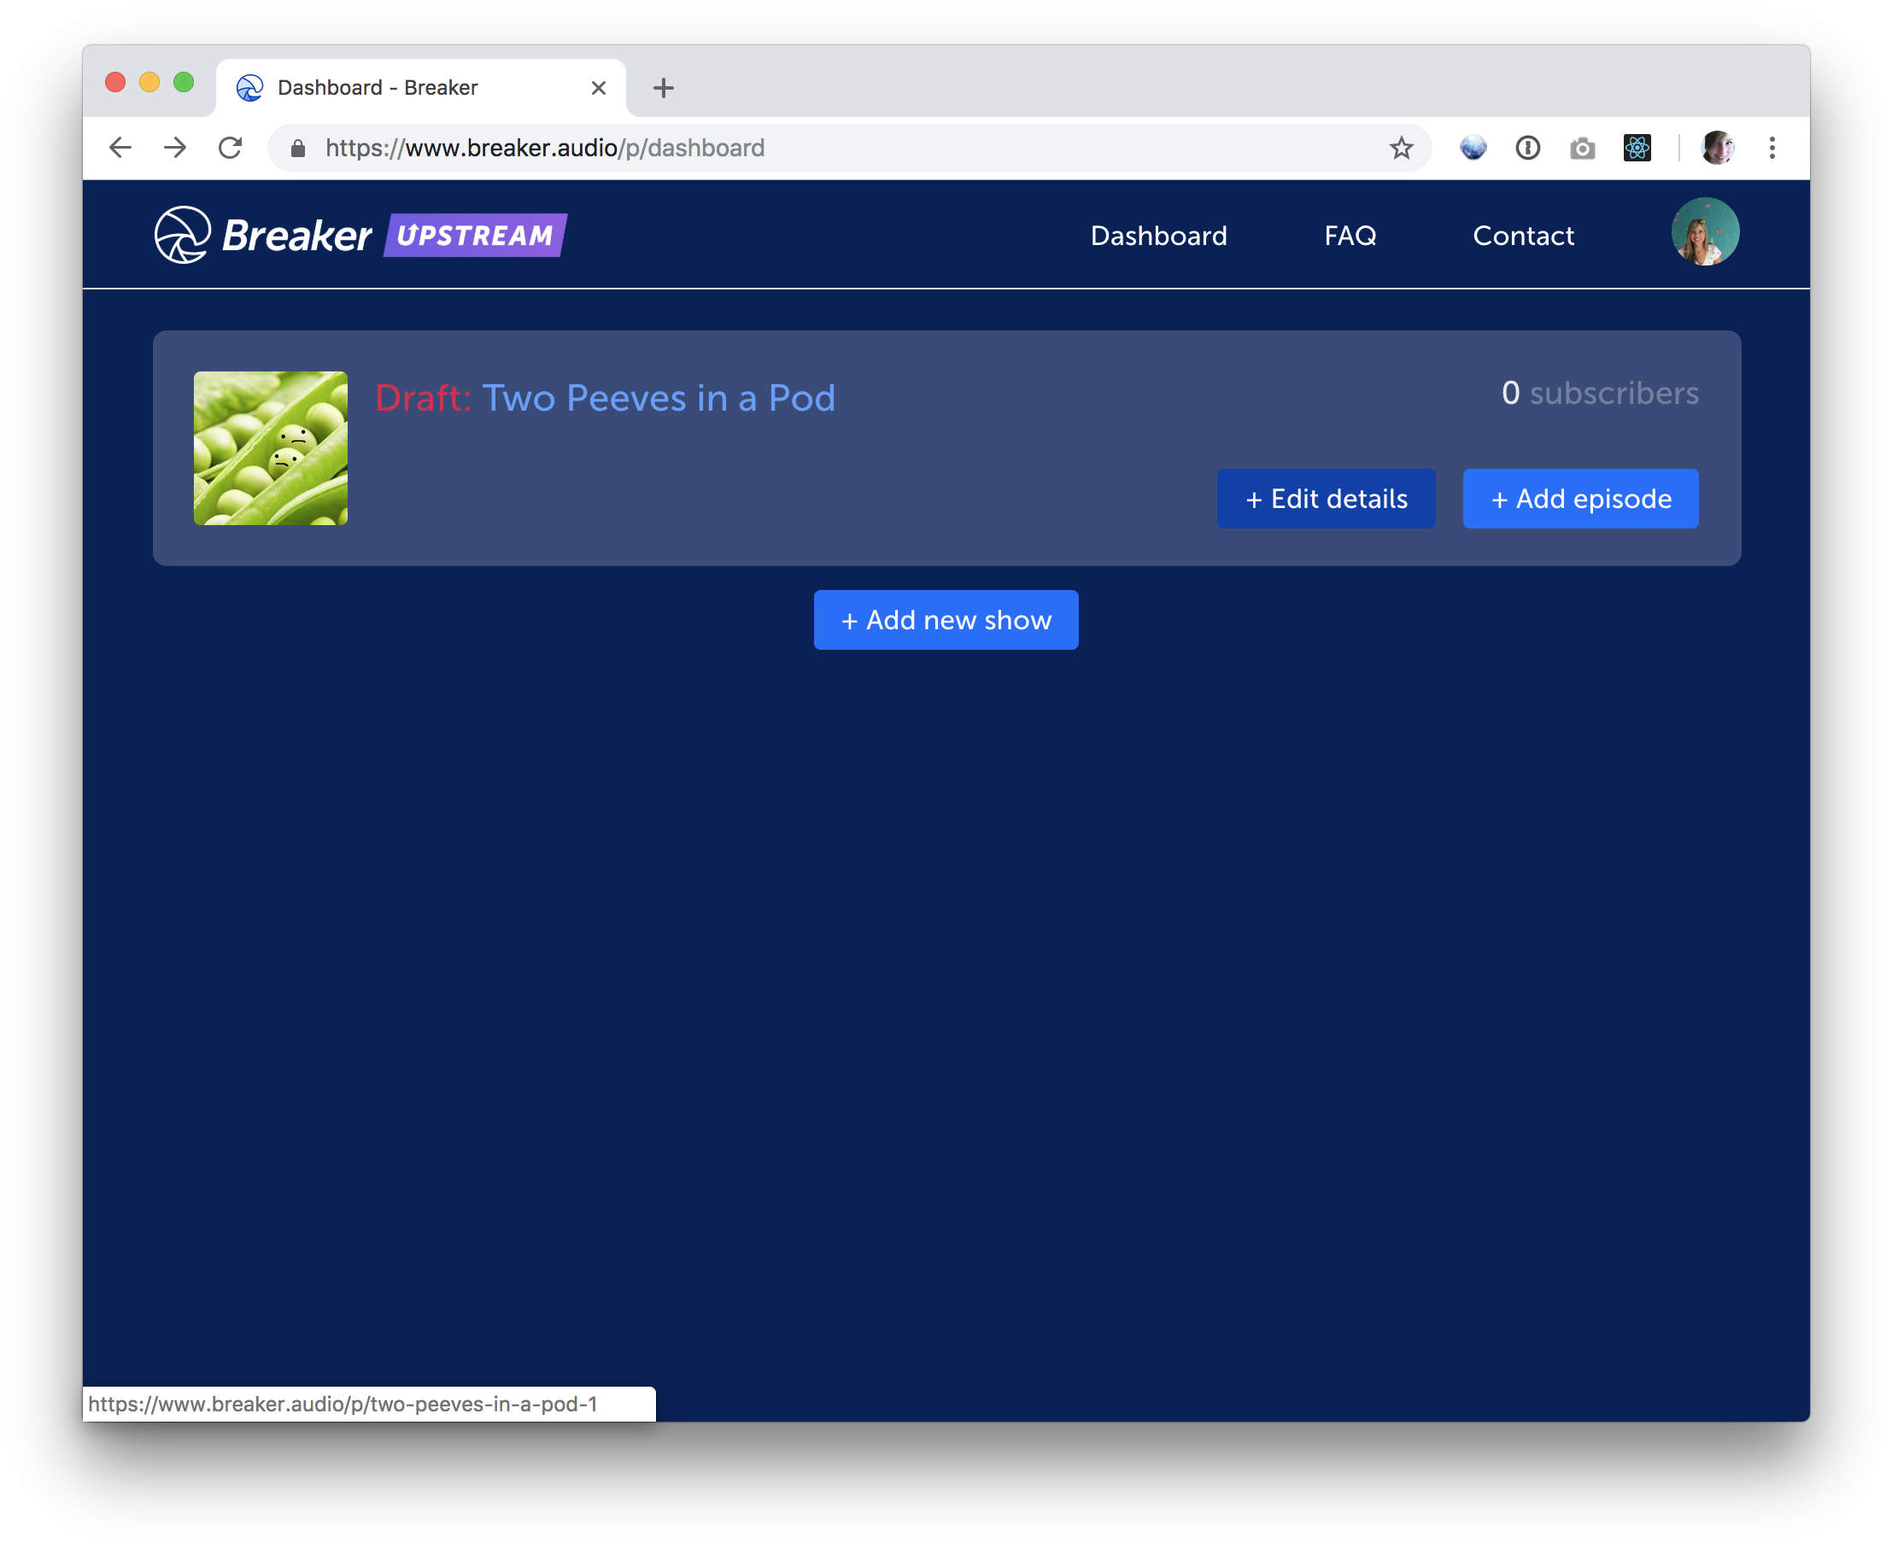Click the yellow minimize window button

pos(149,82)
